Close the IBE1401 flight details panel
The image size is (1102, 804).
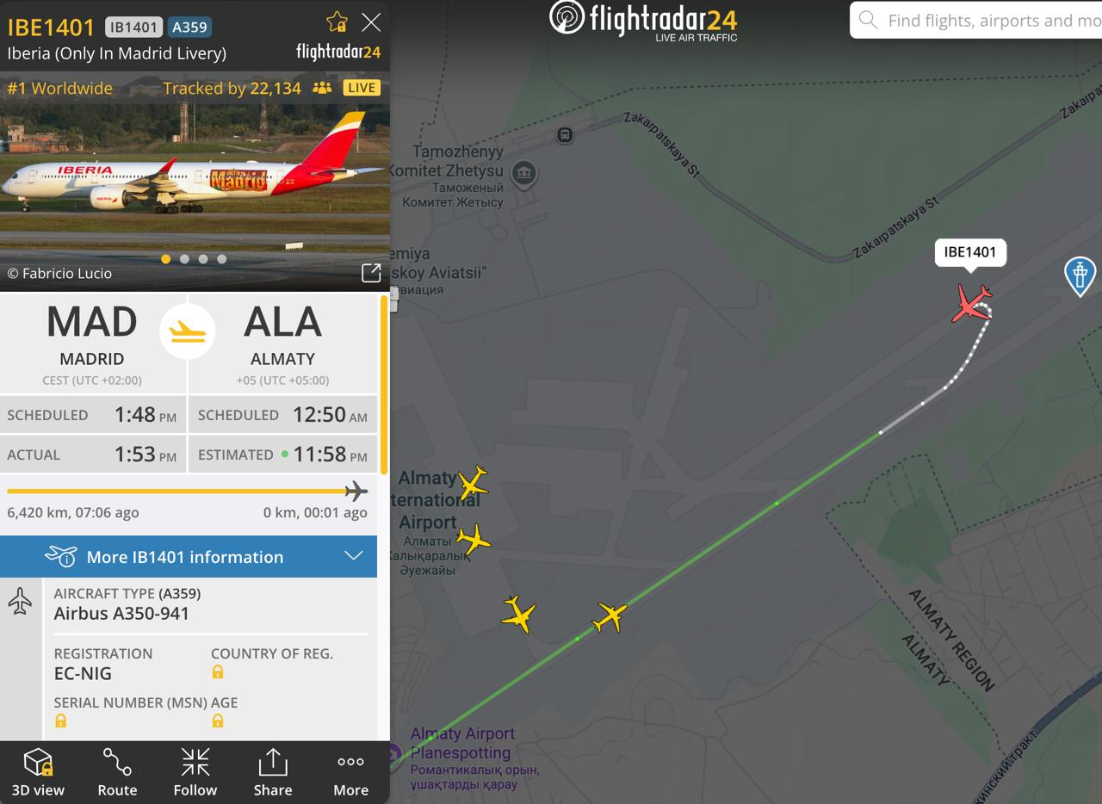click(x=371, y=22)
